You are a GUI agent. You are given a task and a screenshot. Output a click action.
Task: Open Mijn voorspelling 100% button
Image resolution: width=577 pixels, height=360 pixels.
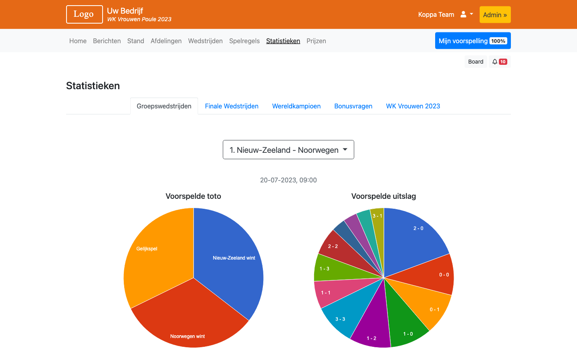pyautogui.click(x=473, y=41)
